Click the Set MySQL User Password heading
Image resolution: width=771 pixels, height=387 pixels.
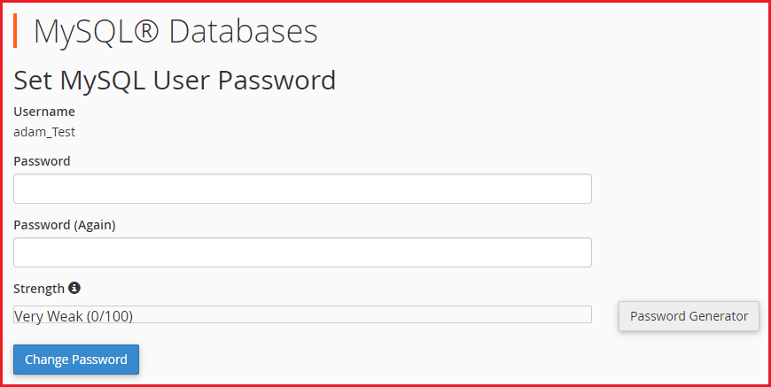click(x=175, y=81)
